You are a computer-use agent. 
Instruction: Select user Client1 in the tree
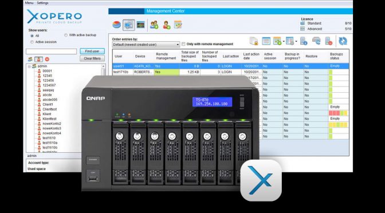pyautogui.click(x=48, y=105)
